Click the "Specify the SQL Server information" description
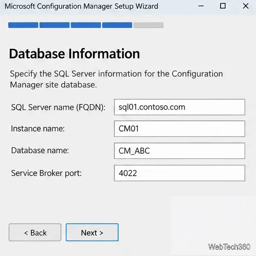 (x=117, y=79)
